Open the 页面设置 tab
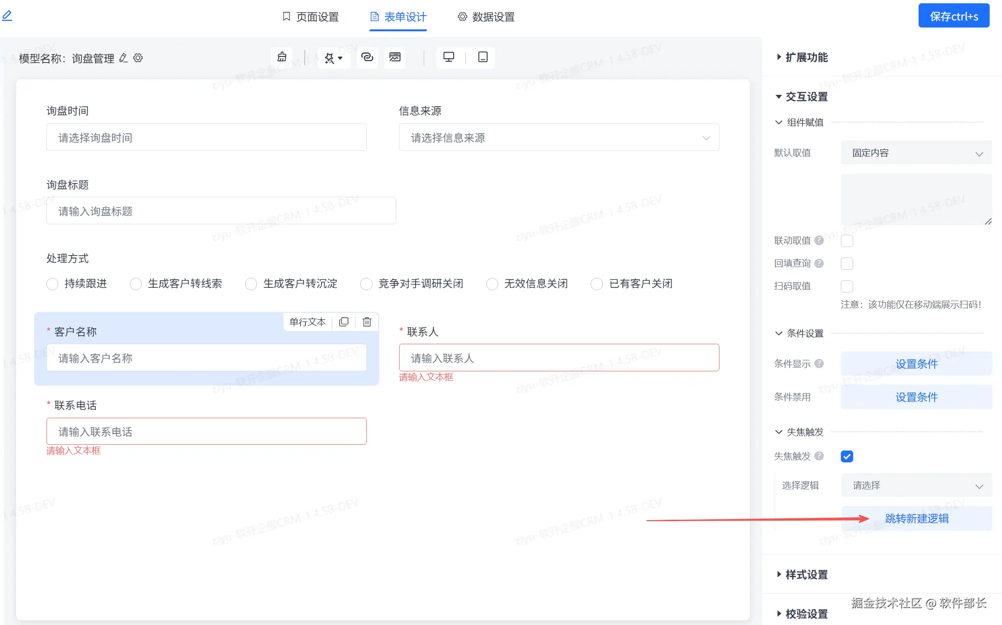Screen dimensions: 1002x625 tap(310, 17)
